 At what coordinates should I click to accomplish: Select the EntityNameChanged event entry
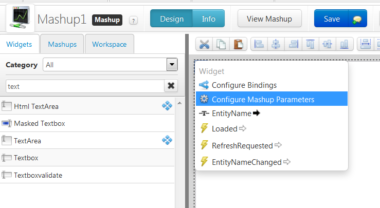click(272, 162)
